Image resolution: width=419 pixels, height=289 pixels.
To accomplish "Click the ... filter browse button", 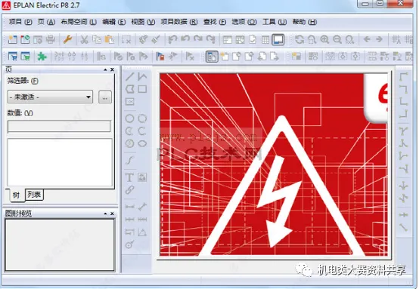I will (104, 97).
